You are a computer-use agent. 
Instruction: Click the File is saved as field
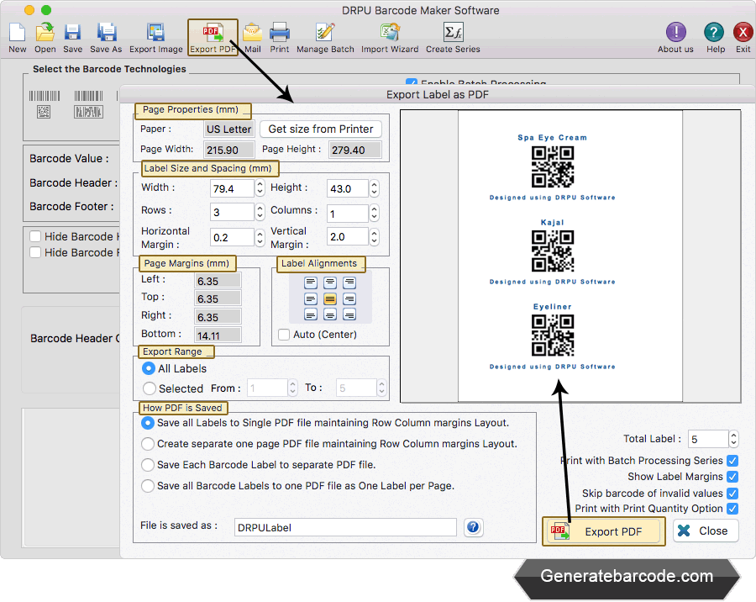tap(345, 527)
